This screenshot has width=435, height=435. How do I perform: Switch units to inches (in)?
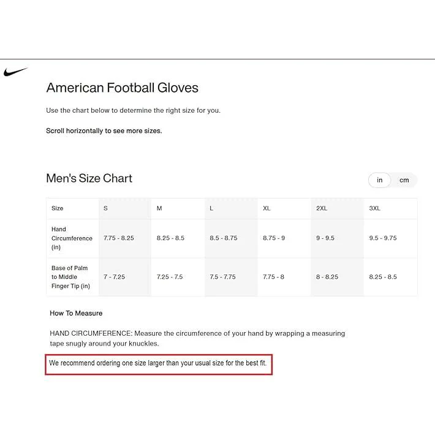point(379,180)
